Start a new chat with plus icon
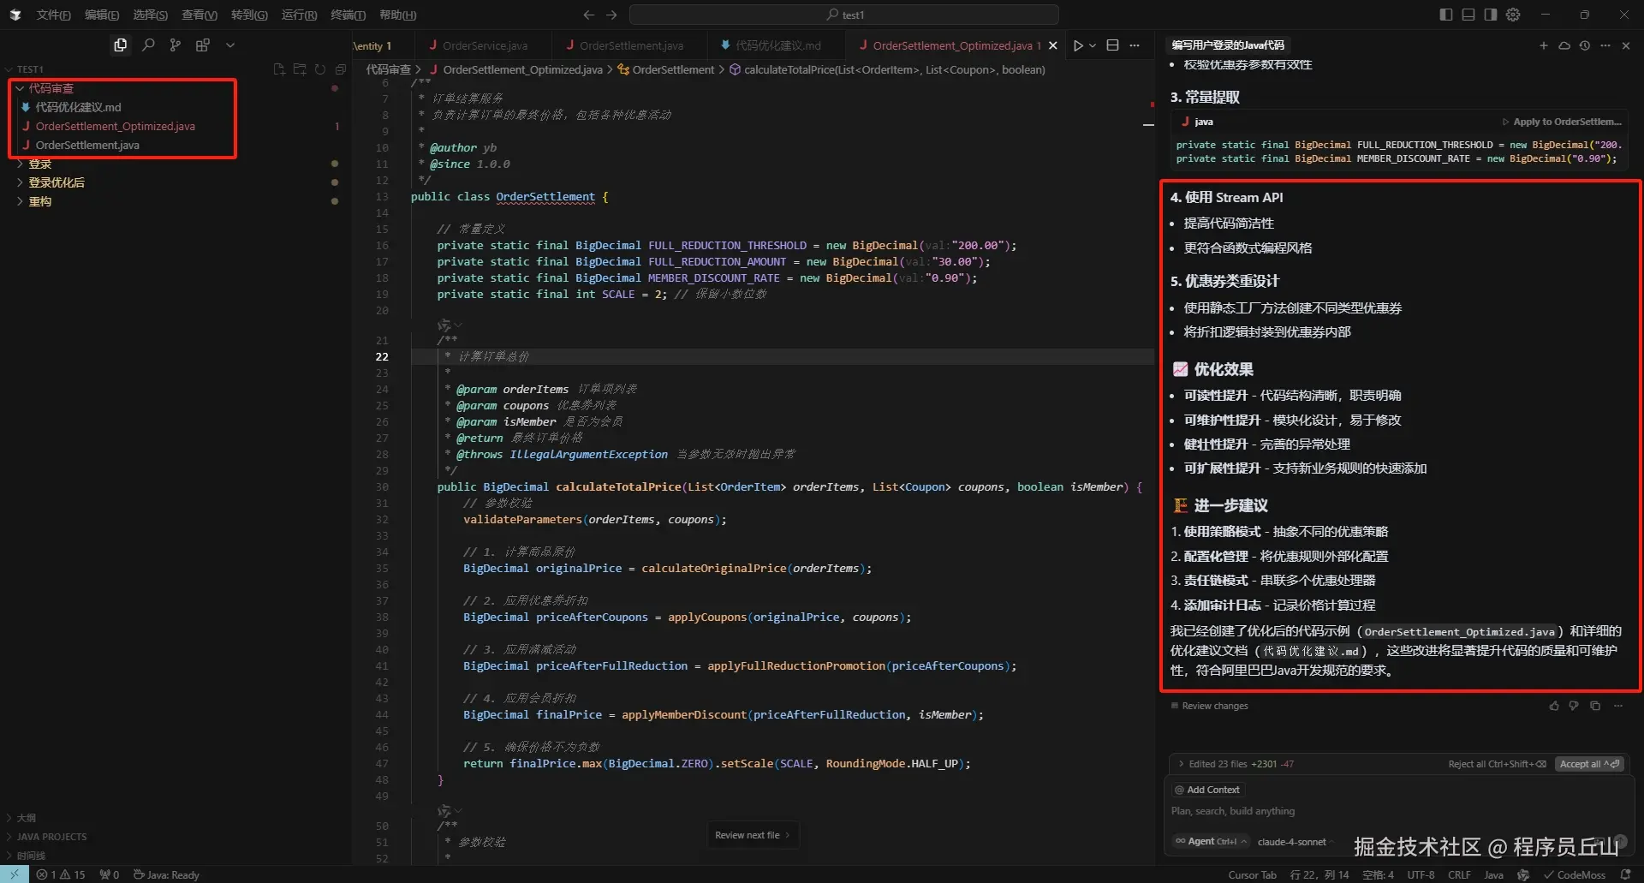 tap(1544, 45)
